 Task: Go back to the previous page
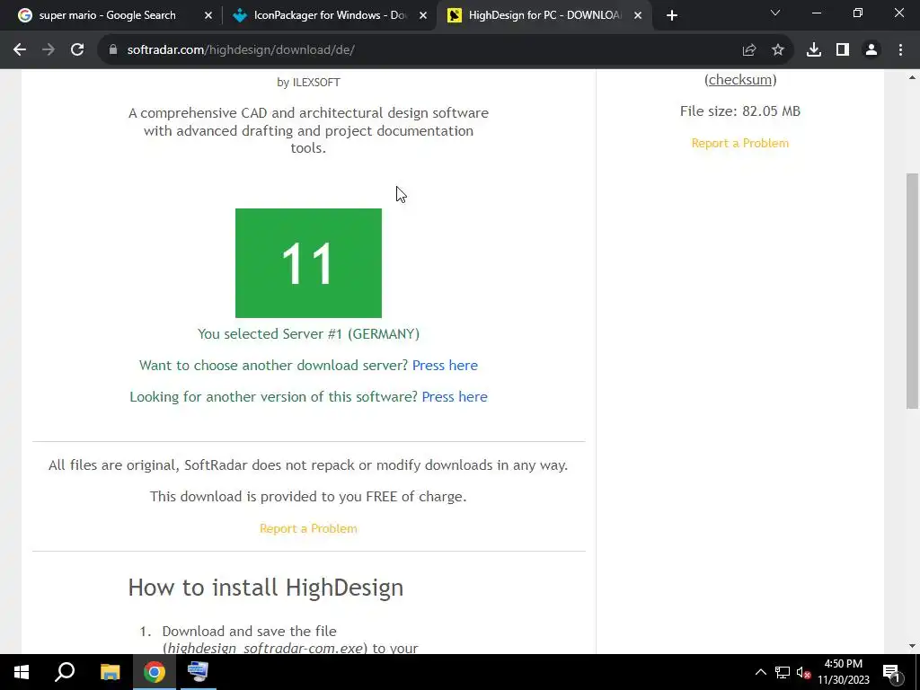(20, 50)
